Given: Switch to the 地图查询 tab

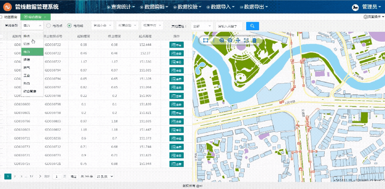Looking at the screenshot, I should (x=10, y=17).
